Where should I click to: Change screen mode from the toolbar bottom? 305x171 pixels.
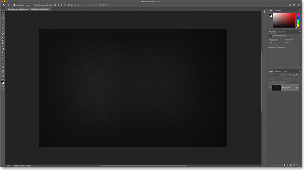click(3, 89)
